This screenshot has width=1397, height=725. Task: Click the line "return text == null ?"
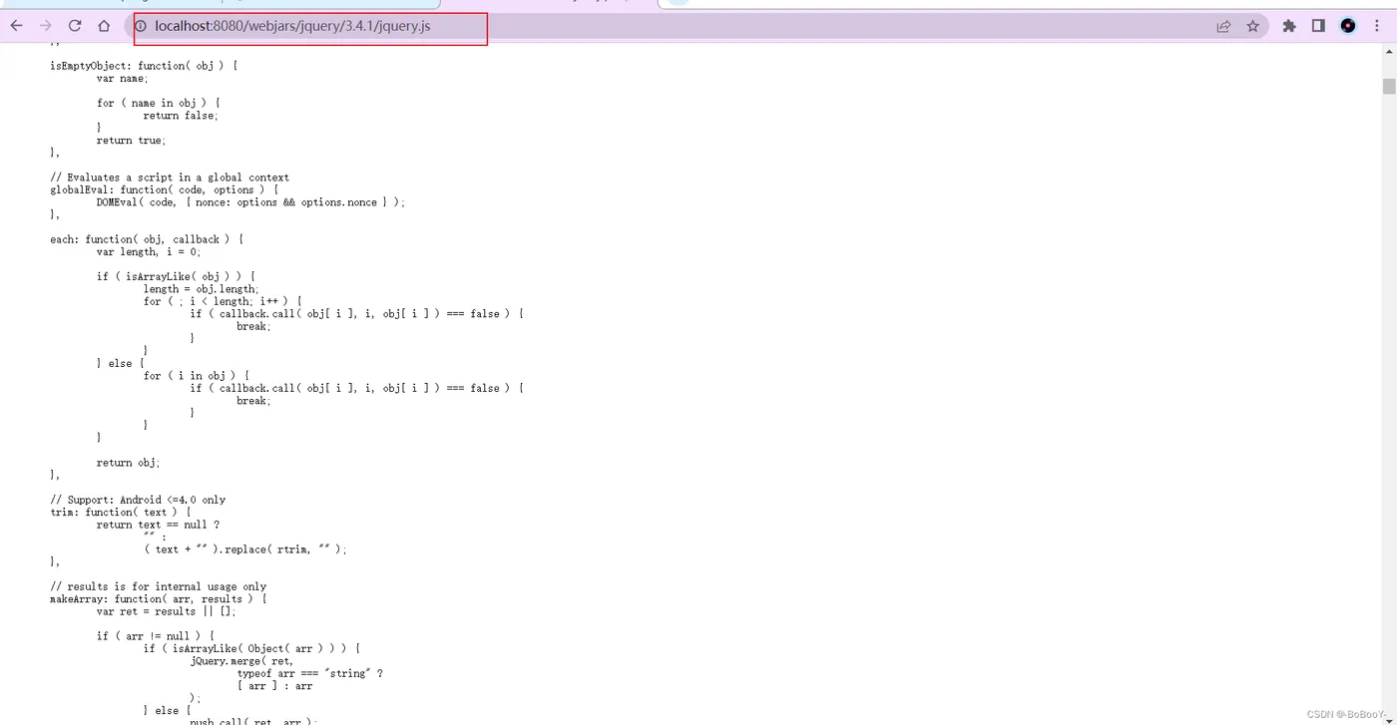coord(158,525)
